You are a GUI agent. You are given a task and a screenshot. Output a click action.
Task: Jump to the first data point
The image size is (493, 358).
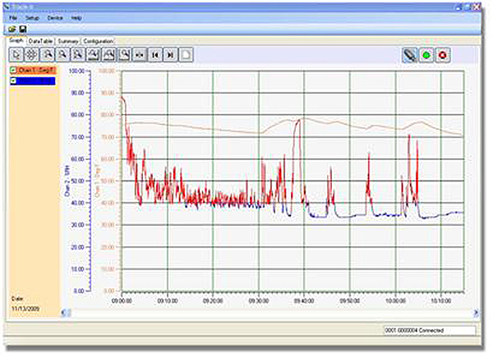(x=154, y=54)
